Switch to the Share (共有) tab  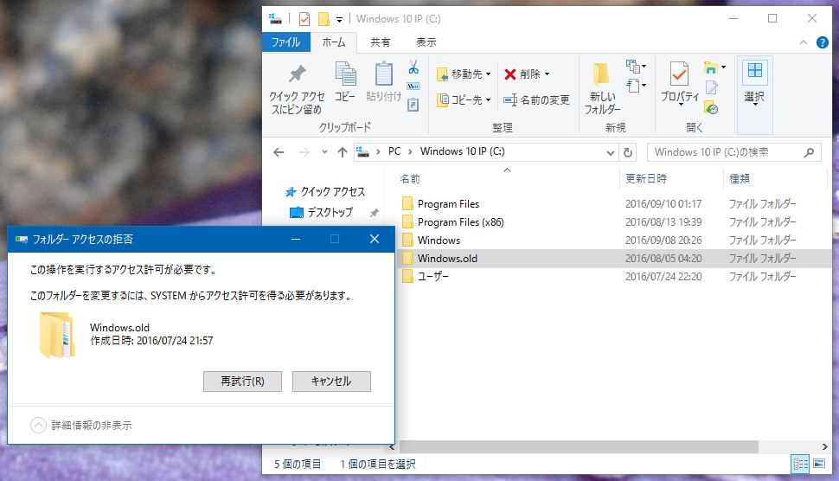coord(380,42)
